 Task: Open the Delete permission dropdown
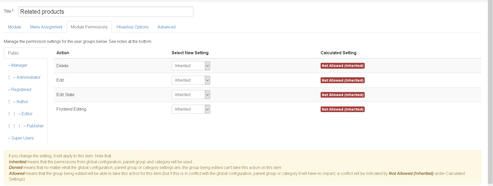tap(191, 66)
